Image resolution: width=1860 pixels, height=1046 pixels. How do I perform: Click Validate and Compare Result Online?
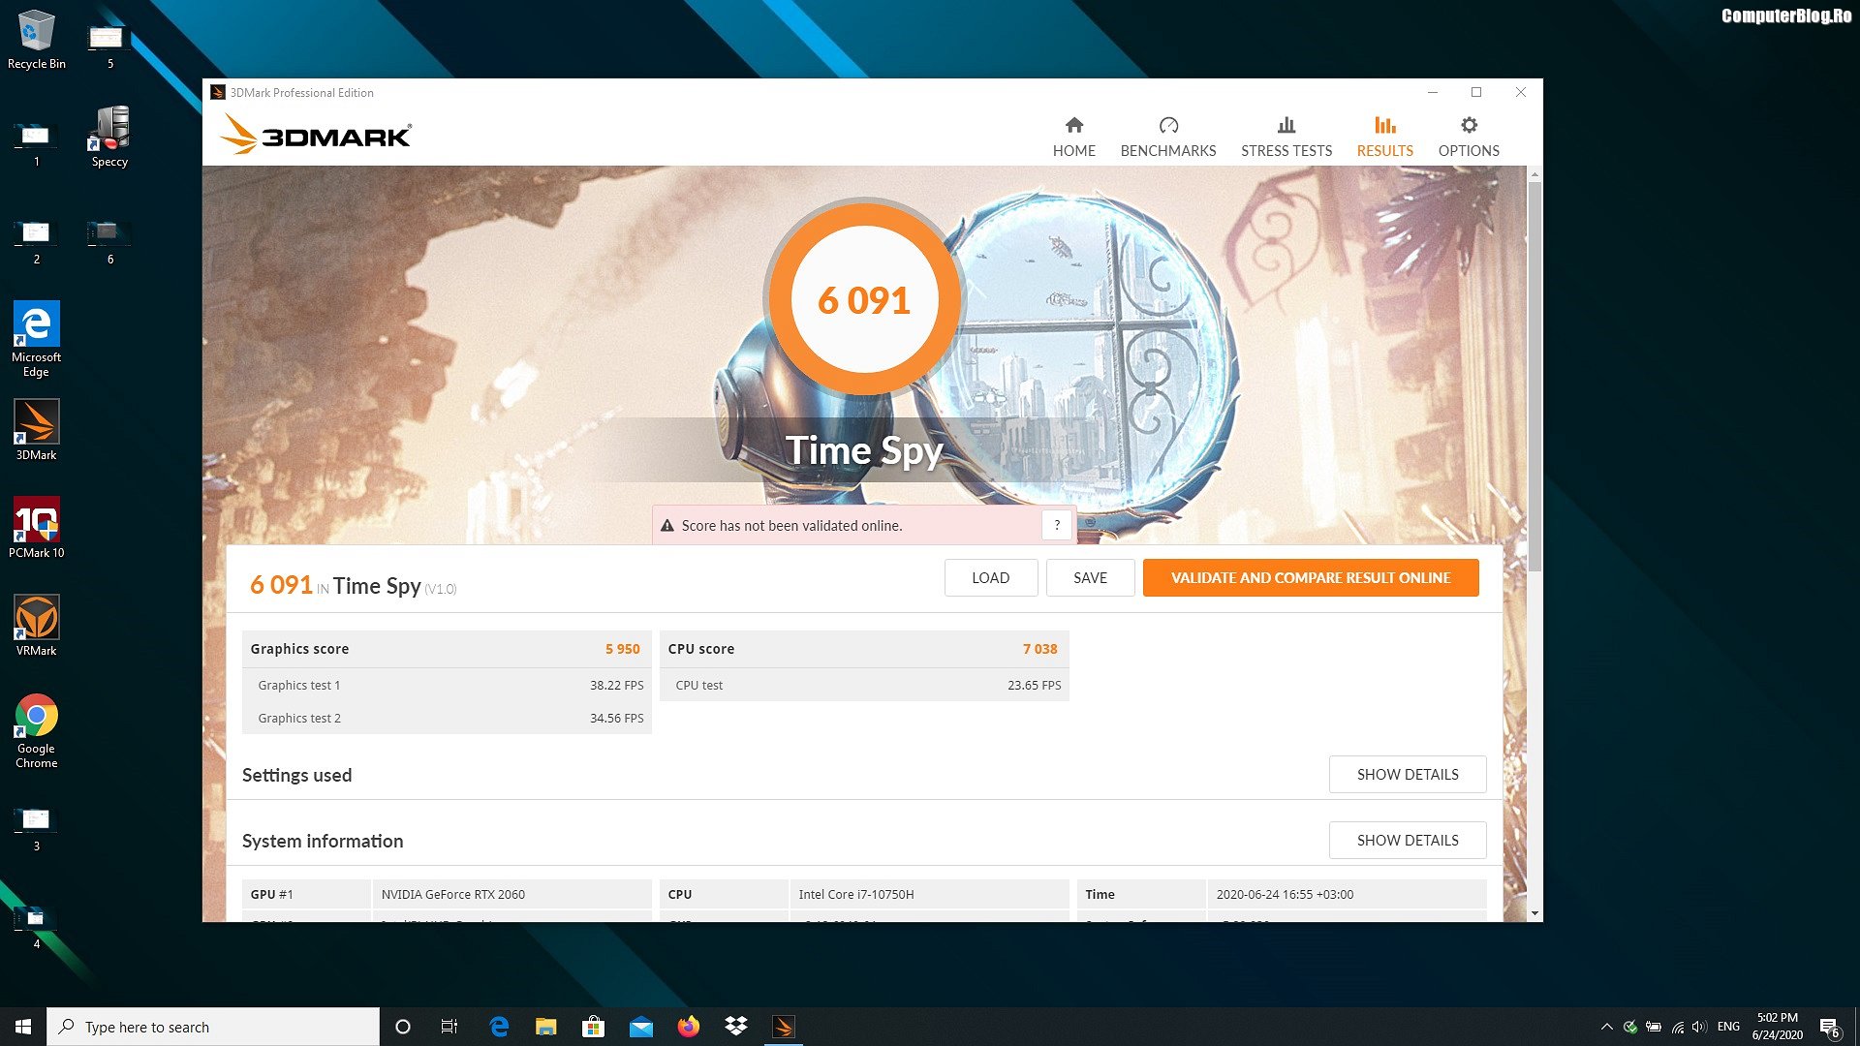pyautogui.click(x=1310, y=577)
